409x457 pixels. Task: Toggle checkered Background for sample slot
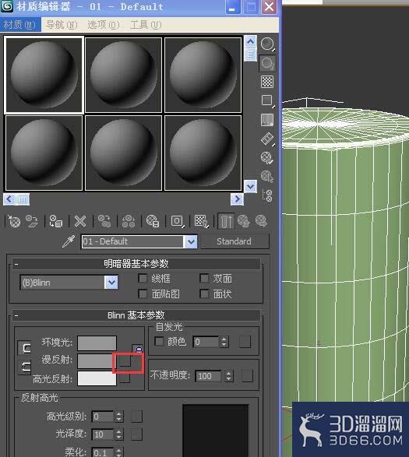[267, 82]
